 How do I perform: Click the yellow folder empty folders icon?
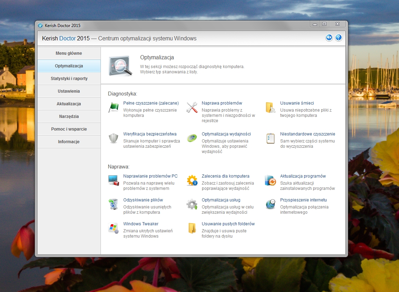(192, 228)
